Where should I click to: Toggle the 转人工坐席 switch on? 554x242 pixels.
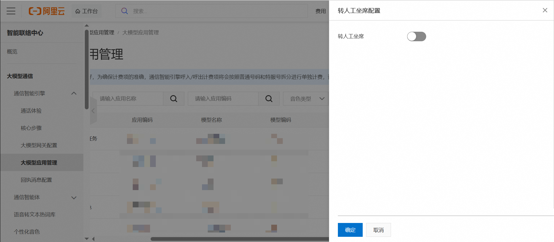(416, 36)
